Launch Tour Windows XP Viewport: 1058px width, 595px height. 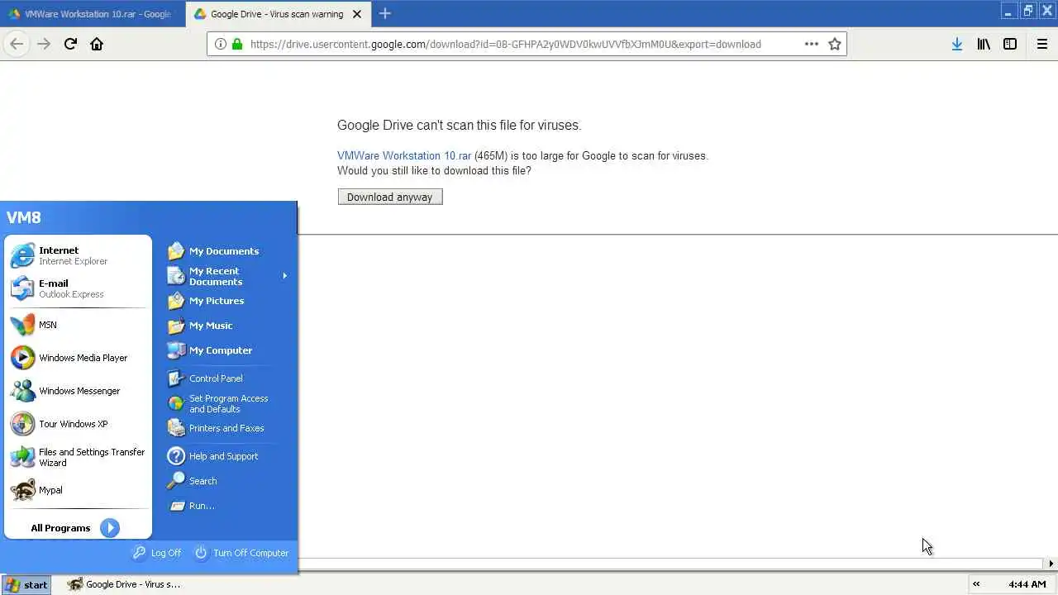tap(78, 424)
